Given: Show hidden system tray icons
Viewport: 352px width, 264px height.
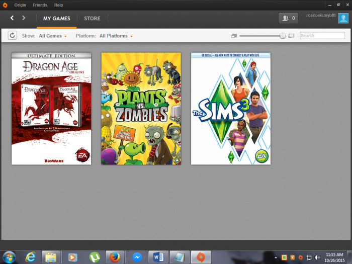Looking at the screenshot, I should 276,257.
